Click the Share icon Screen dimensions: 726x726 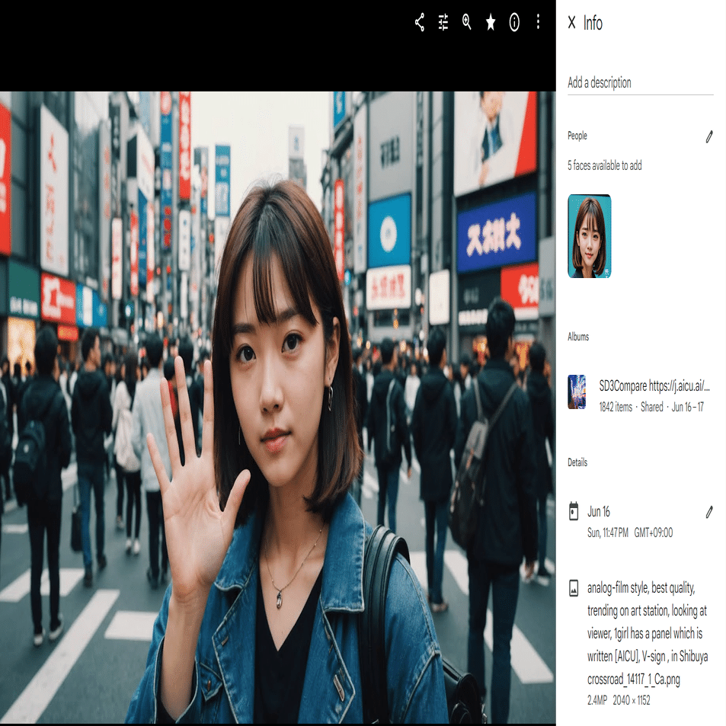pyautogui.click(x=420, y=22)
